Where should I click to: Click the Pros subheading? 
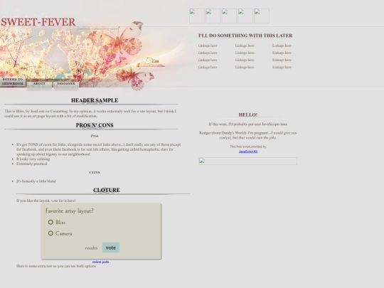95,136
